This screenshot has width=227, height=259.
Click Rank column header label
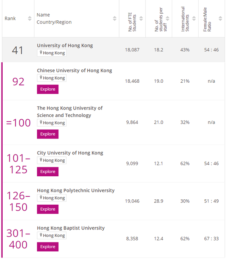pos(10,18)
